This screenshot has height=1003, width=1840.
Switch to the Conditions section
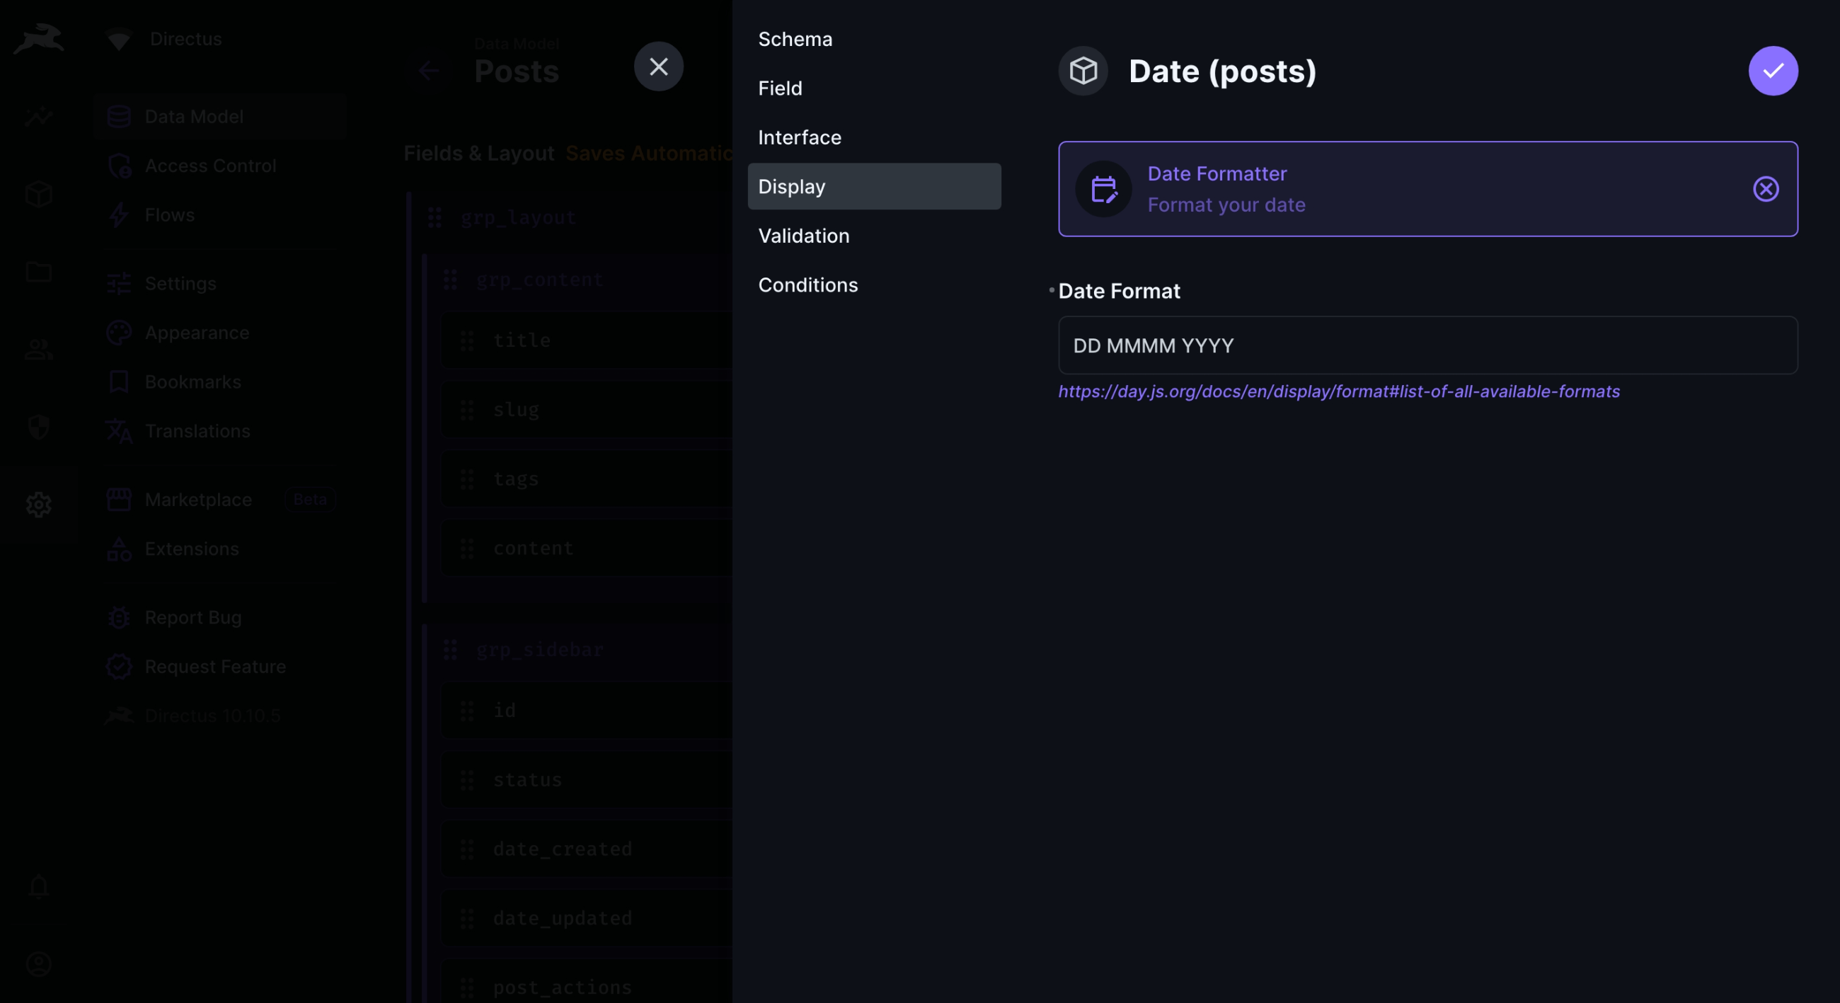(x=808, y=285)
